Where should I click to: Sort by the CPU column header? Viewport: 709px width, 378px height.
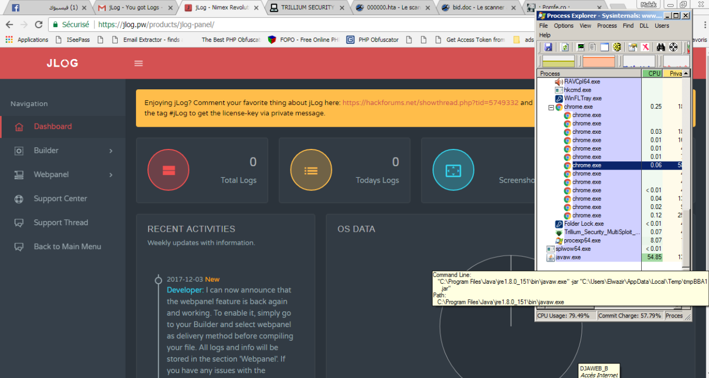[652, 73]
